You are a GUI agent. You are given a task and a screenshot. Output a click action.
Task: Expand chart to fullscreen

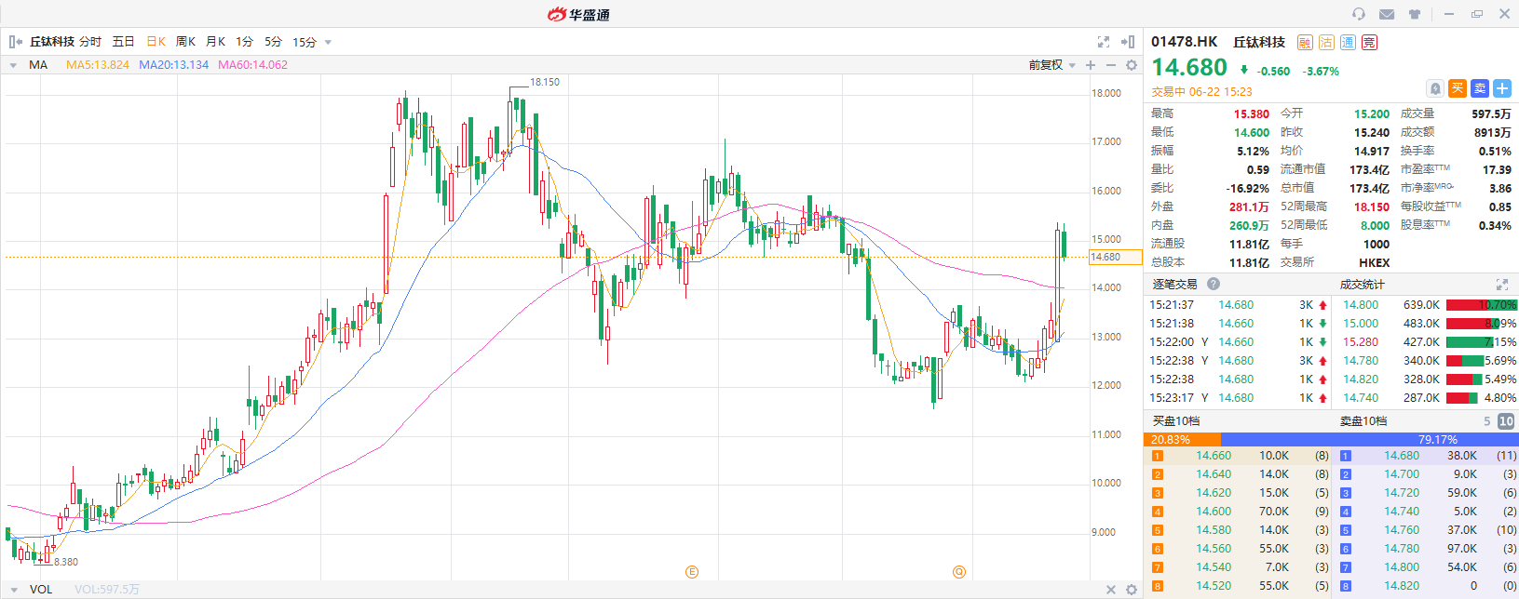pyautogui.click(x=1104, y=42)
